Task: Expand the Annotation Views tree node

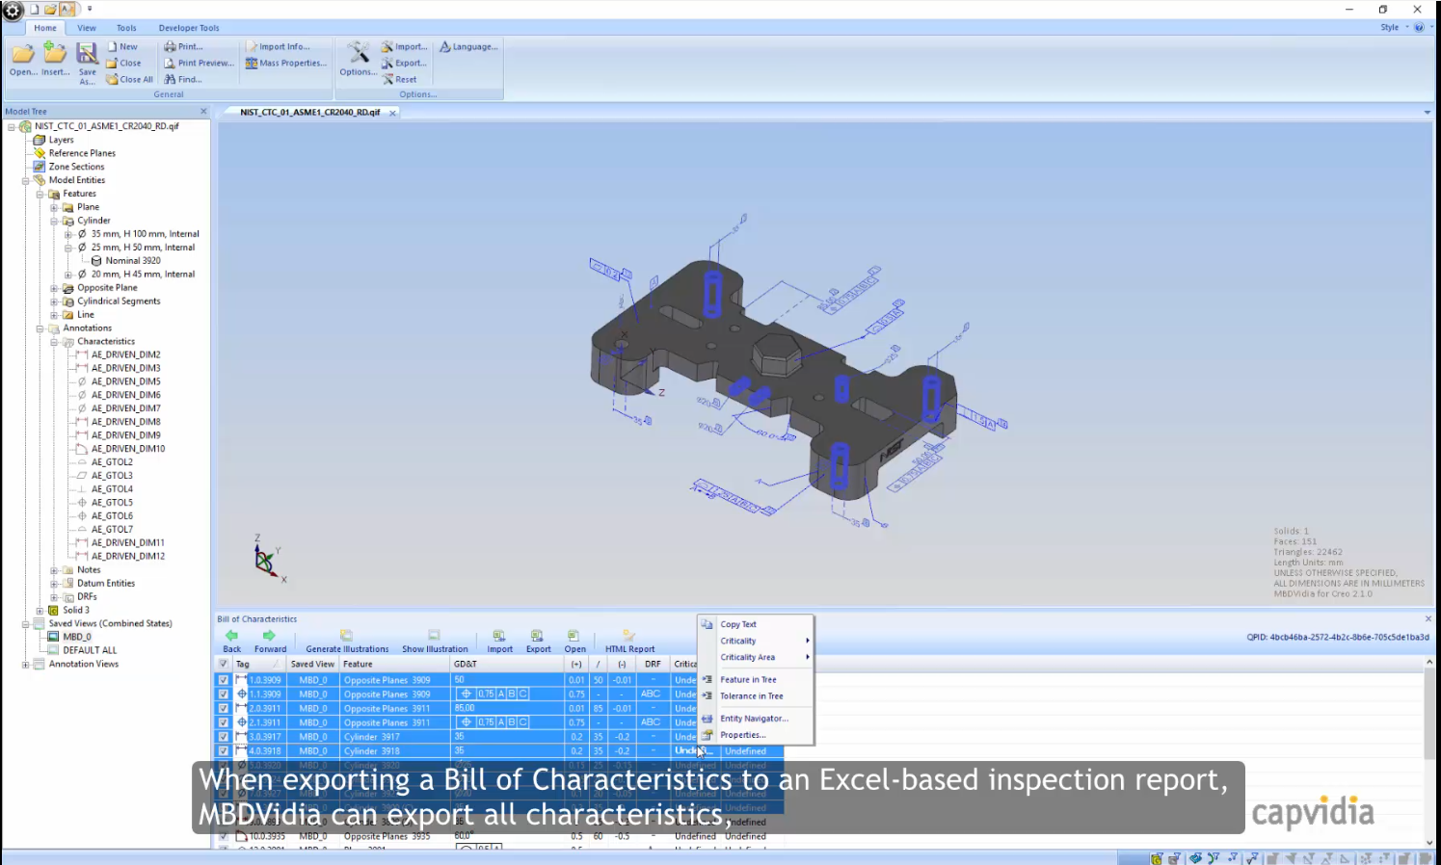Action: 26,665
